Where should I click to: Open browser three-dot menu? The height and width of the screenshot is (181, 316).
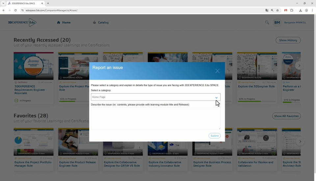click(312, 10)
